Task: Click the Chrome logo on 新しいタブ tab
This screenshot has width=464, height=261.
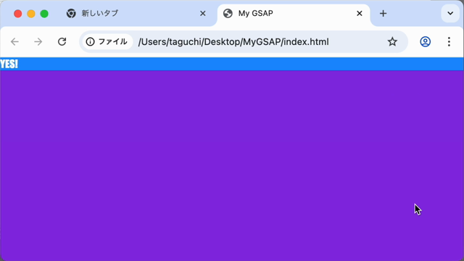Action: coord(71,13)
